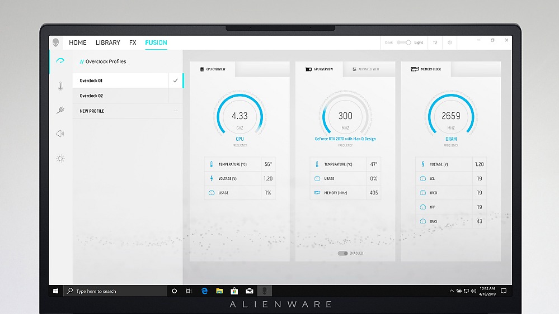Click the DRAM label under the gauge
Image resolution: width=559 pixels, height=314 pixels.
tap(451, 139)
